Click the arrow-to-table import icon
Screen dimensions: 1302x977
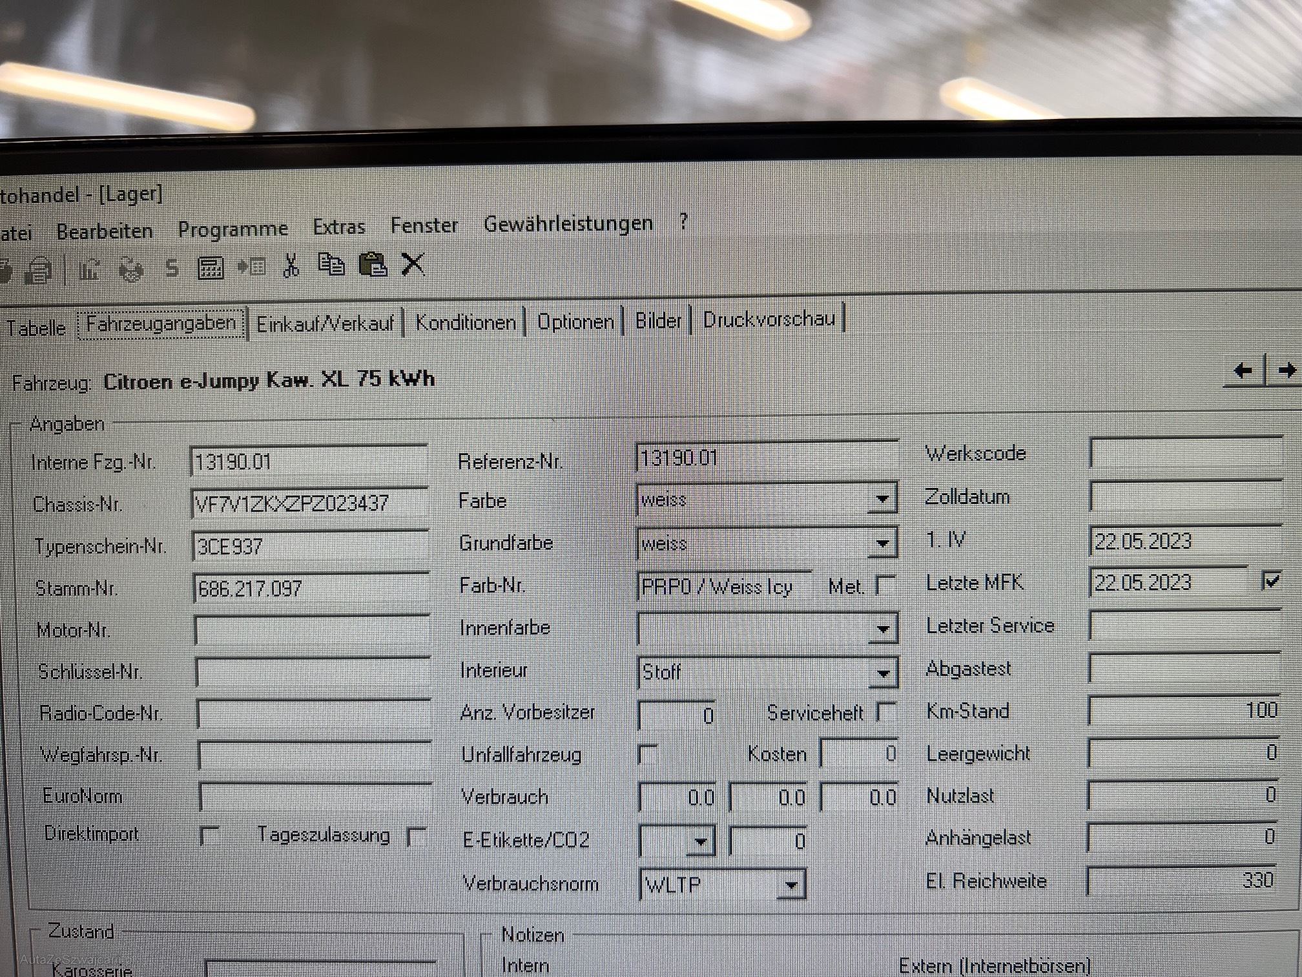click(252, 266)
